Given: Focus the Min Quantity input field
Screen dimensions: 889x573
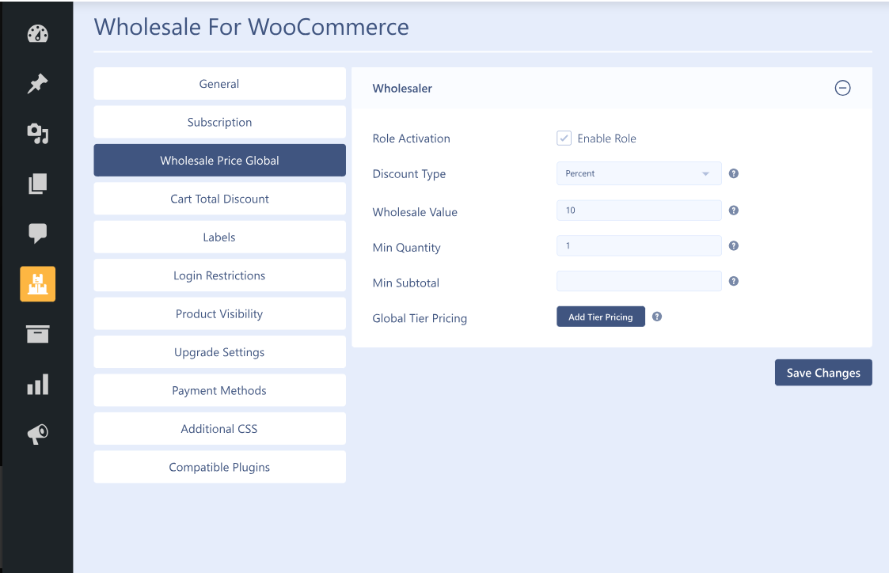Looking at the screenshot, I should pyautogui.click(x=639, y=245).
